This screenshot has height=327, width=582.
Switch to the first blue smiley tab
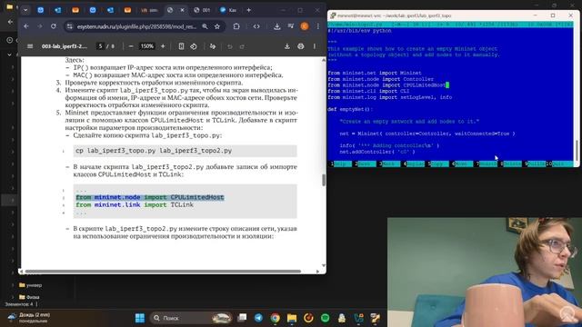[40, 10]
